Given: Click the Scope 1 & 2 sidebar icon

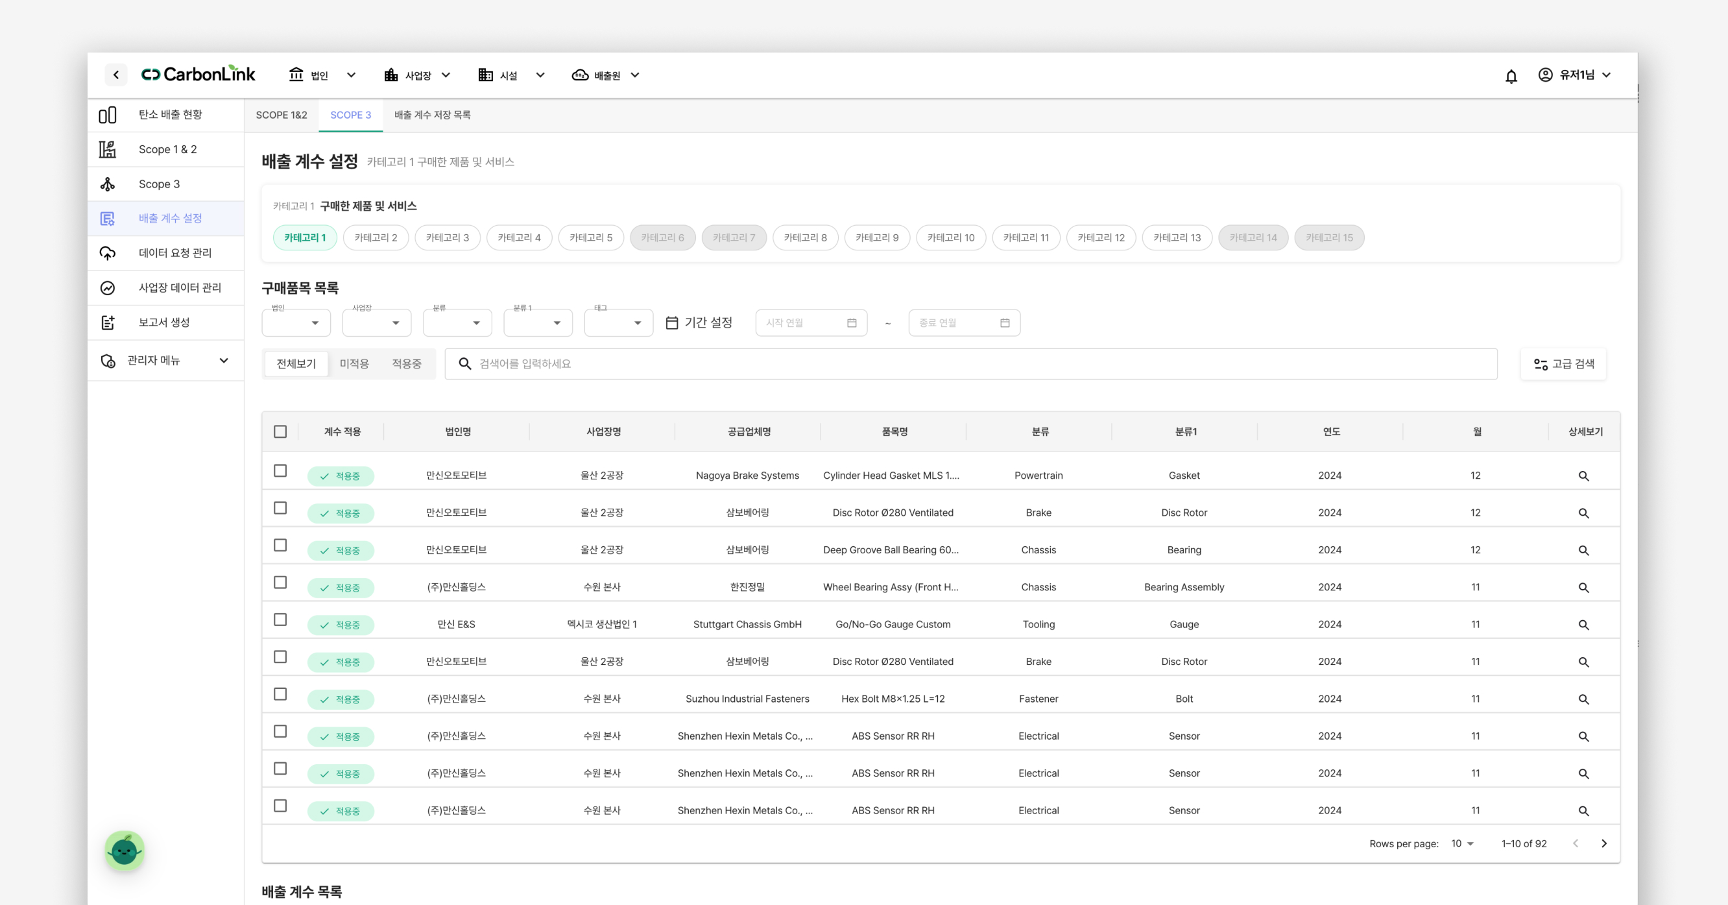Looking at the screenshot, I should (x=107, y=150).
